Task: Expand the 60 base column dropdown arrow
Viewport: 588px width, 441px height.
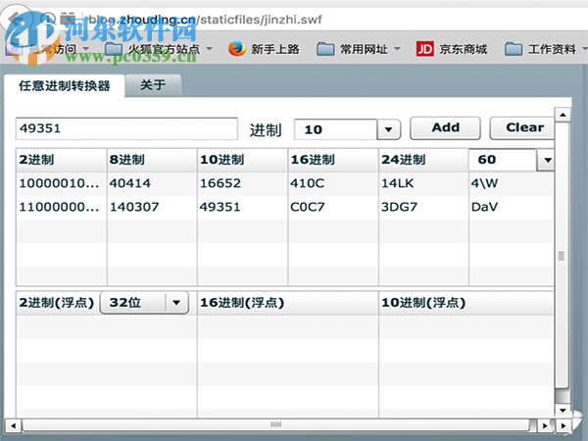Action: tap(547, 160)
